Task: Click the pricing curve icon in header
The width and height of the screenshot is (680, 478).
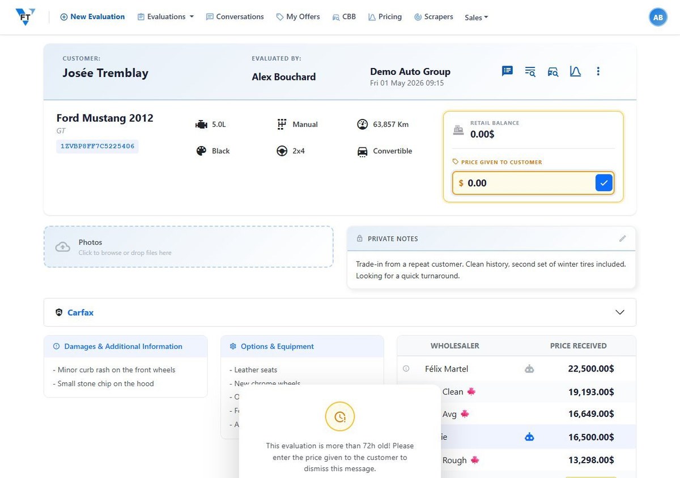Action: point(575,71)
